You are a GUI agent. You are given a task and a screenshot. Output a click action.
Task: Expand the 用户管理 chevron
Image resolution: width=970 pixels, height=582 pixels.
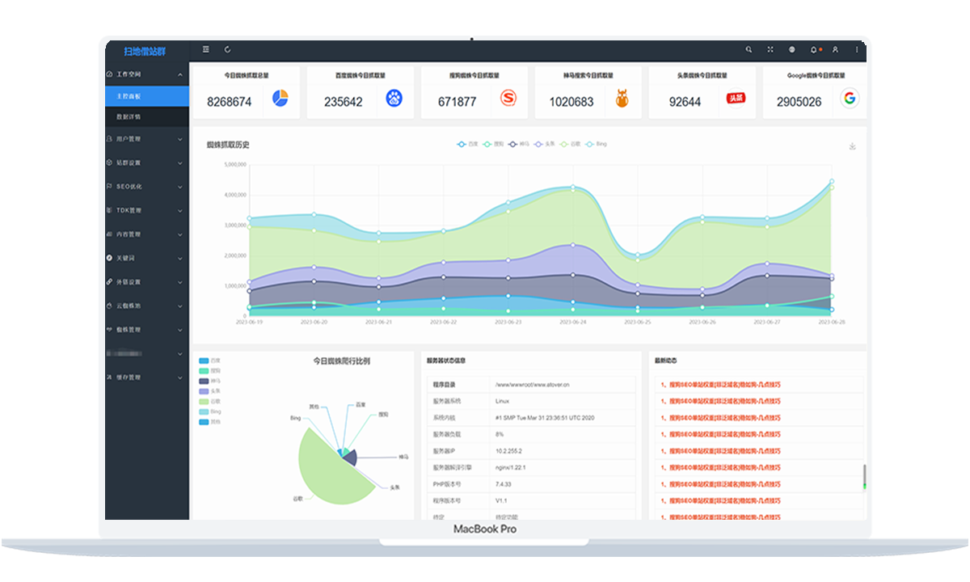click(x=179, y=139)
